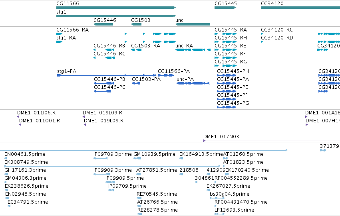Select the AT26766.5prime EST label

pyautogui.click(x=157, y=202)
